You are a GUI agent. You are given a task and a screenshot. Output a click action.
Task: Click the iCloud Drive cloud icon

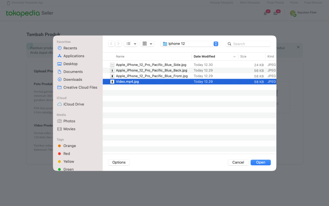point(60,104)
